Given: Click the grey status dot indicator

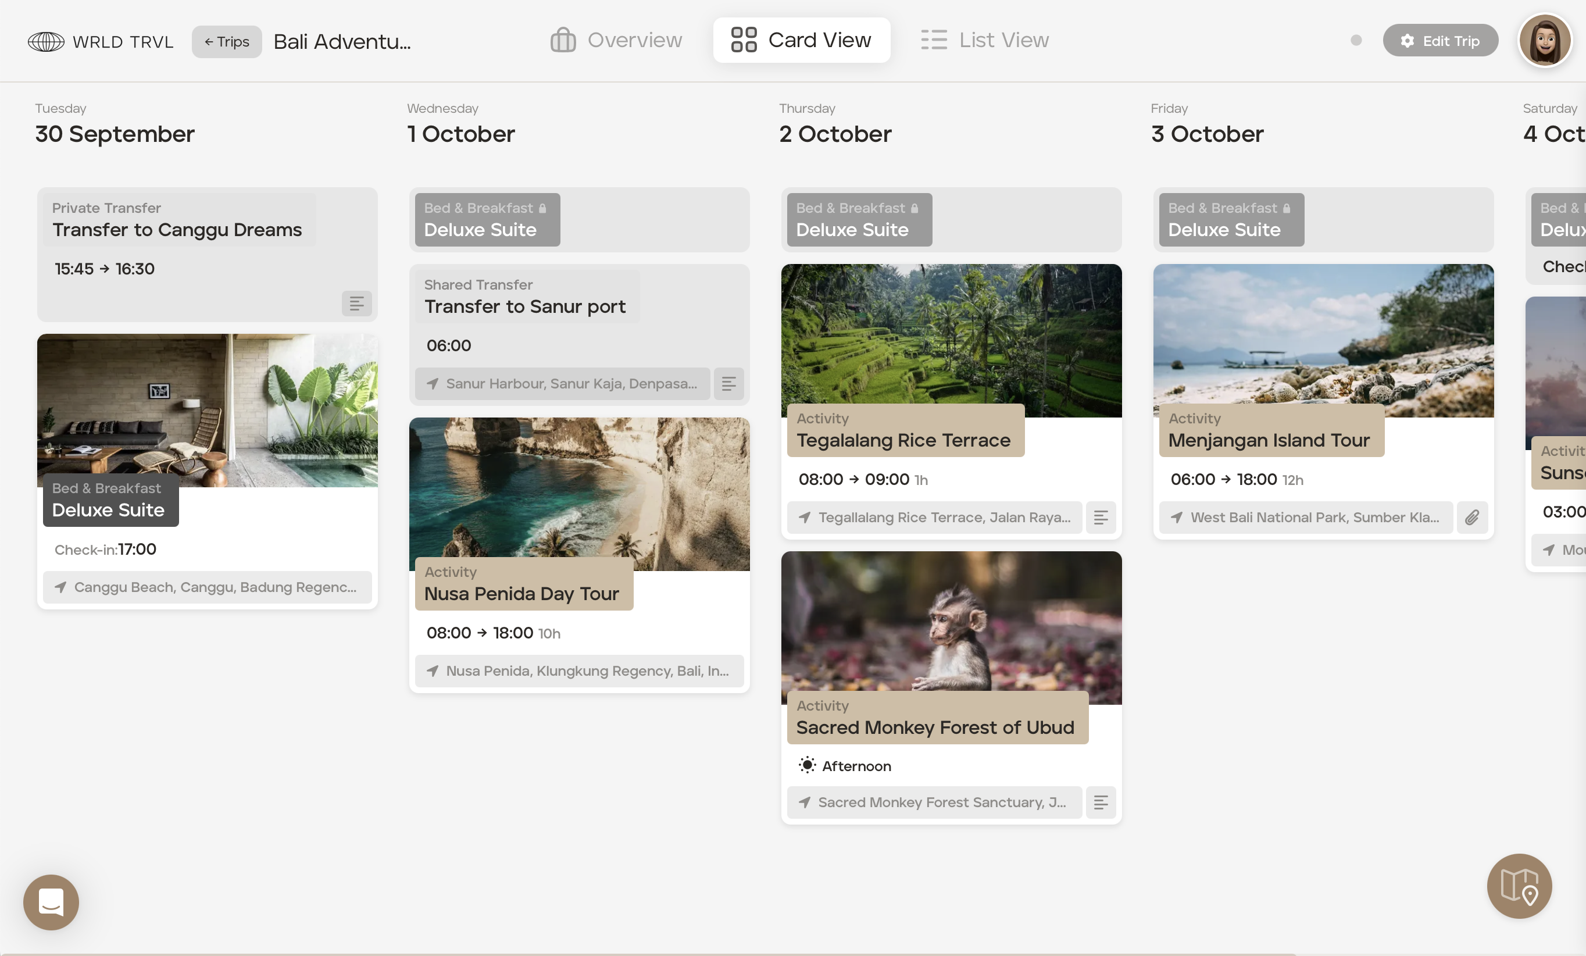Looking at the screenshot, I should pyautogui.click(x=1356, y=41).
